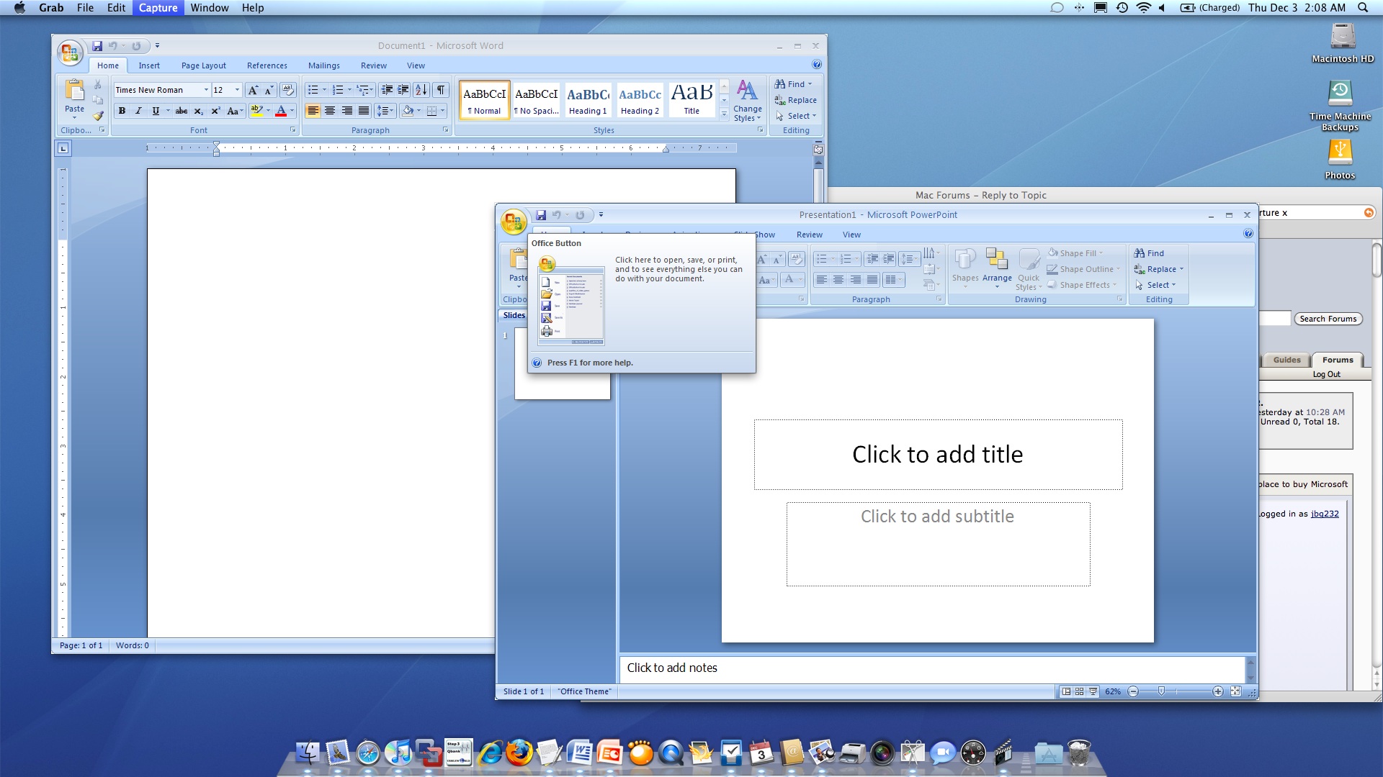
Task: Open Arrange in PowerPoint Drawing group
Action: [997, 268]
